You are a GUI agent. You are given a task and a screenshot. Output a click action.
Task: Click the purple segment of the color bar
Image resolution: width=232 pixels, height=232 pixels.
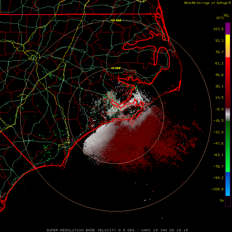tap(228, 29)
